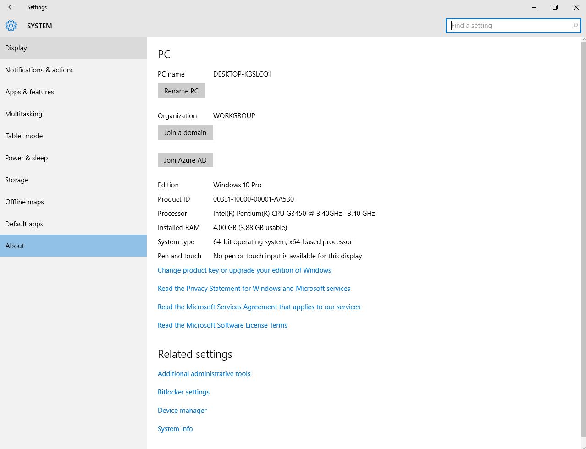Go to Offline maps
The height and width of the screenshot is (449, 586).
click(73, 202)
